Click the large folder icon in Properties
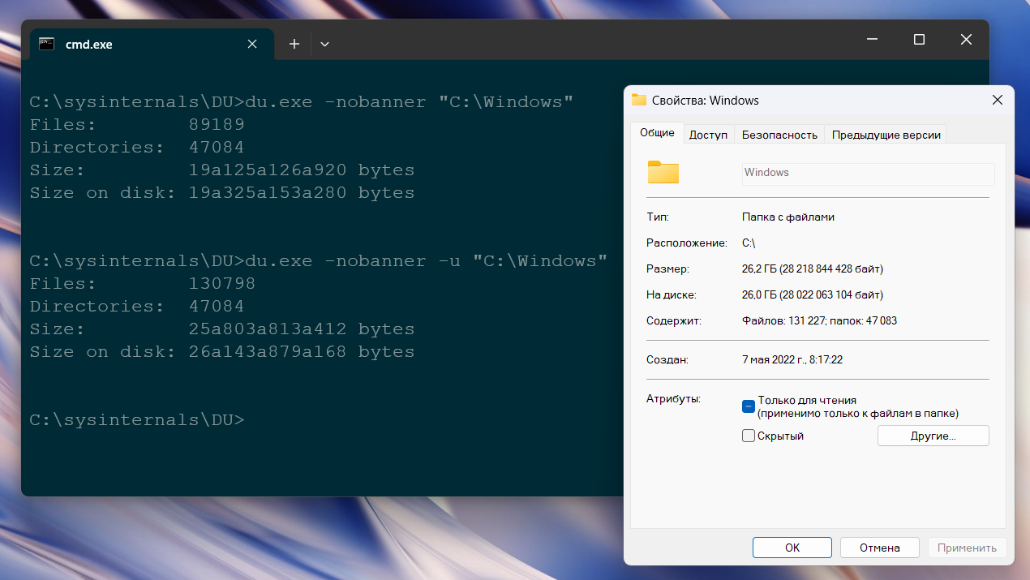This screenshot has height=580, width=1030. coord(663,172)
